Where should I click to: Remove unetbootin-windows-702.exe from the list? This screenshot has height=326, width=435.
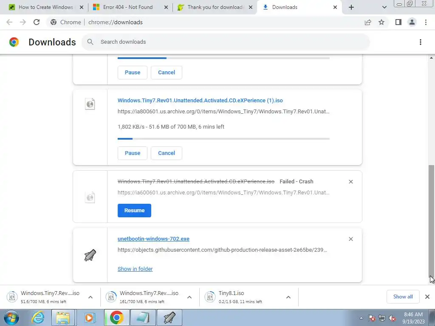pyautogui.click(x=350, y=239)
